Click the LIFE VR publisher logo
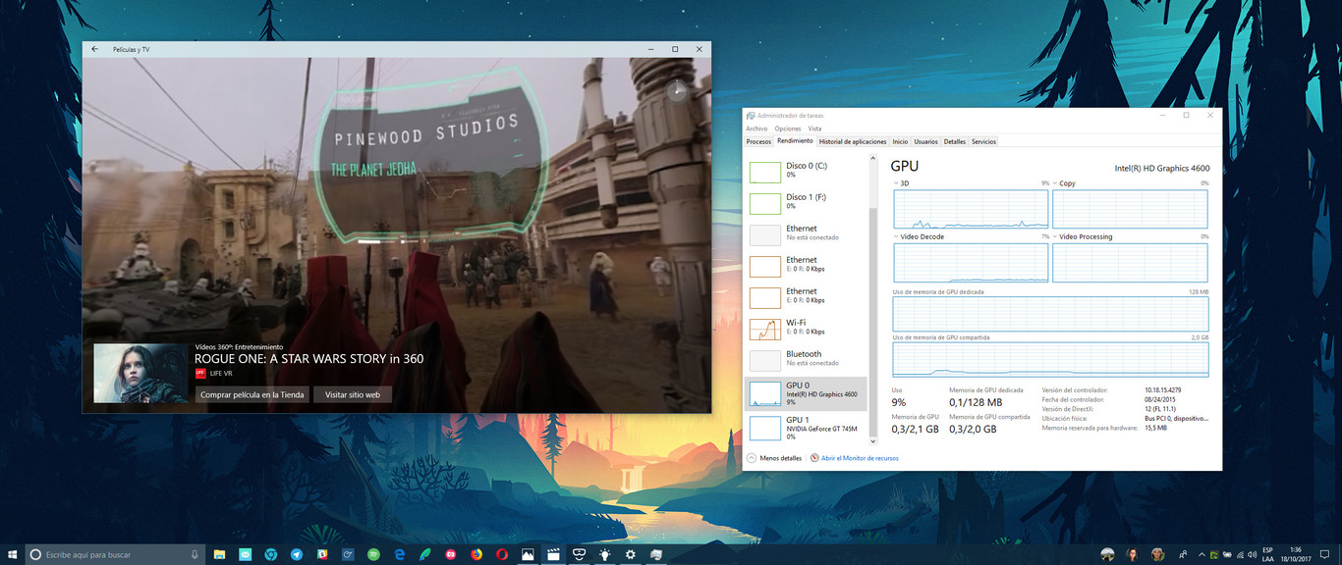Viewport: 1342px width, 565px height. click(200, 374)
